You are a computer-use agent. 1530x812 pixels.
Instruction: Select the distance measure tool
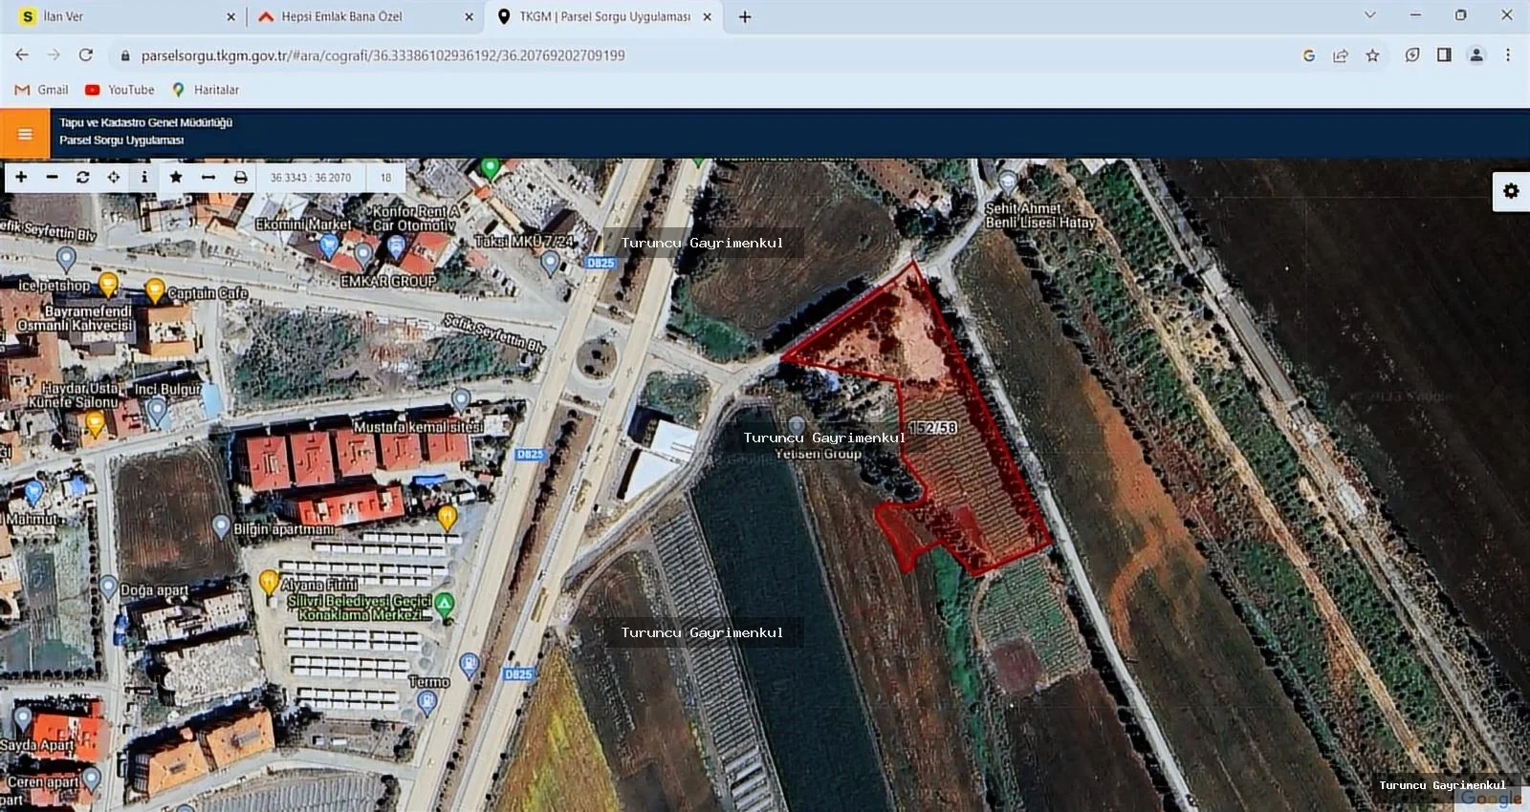[208, 177]
